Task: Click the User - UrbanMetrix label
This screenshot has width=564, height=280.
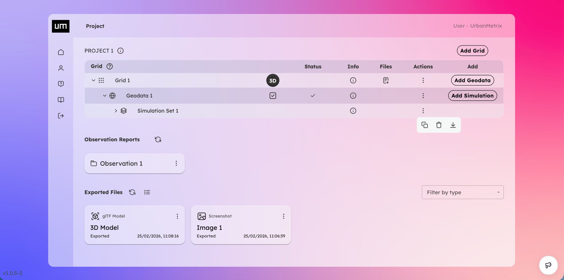Action: click(478, 26)
